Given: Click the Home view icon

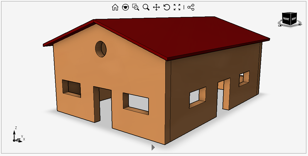Looking at the screenshot, I should click(115, 8).
